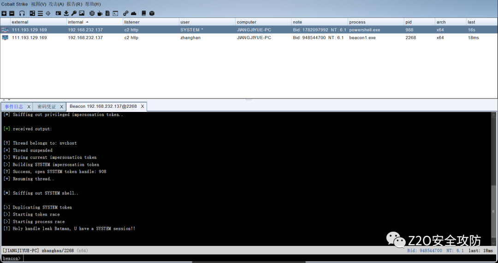Switch to the 密码凭证 tab
Screen dimensions: 498x263
click(x=47, y=106)
